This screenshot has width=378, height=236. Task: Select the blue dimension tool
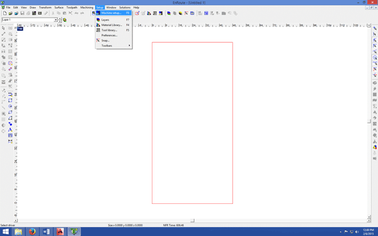click(x=10, y=142)
